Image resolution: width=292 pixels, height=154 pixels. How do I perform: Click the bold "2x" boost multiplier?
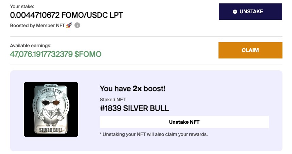tap(137, 89)
